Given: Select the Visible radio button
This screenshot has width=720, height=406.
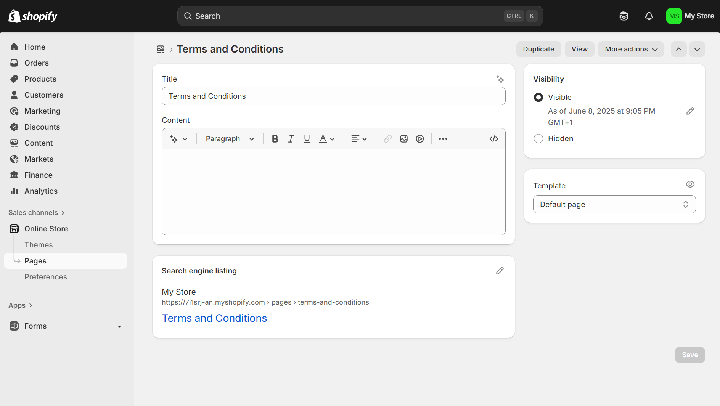Looking at the screenshot, I should [x=538, y=97].
